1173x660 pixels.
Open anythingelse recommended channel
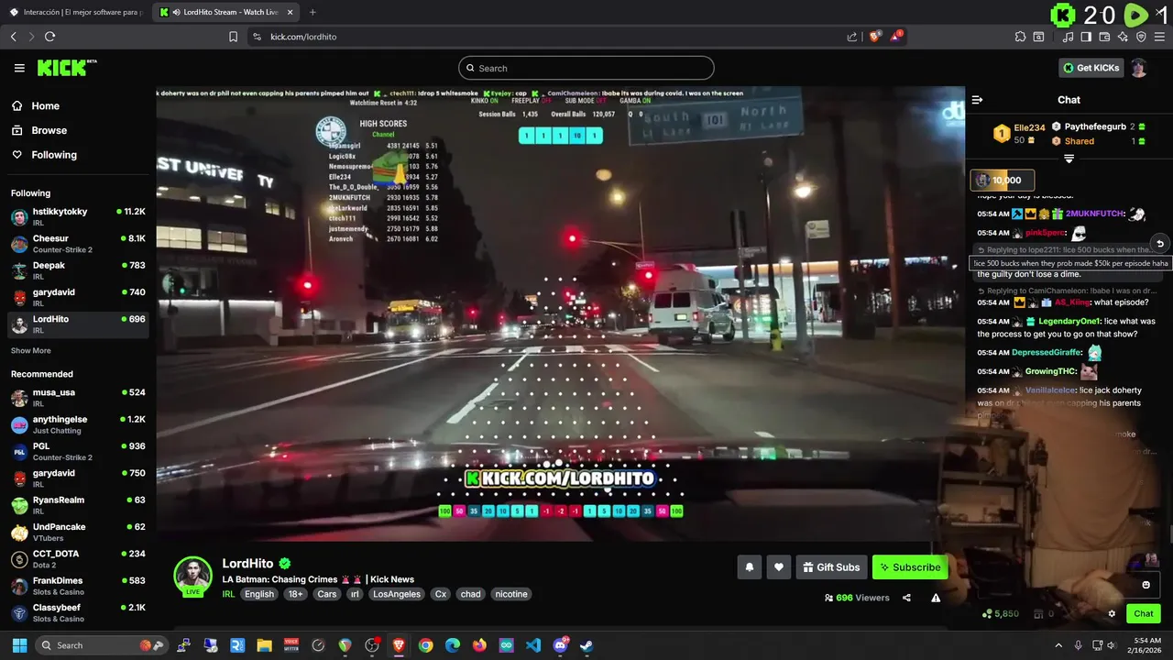(x=78, y=424)
